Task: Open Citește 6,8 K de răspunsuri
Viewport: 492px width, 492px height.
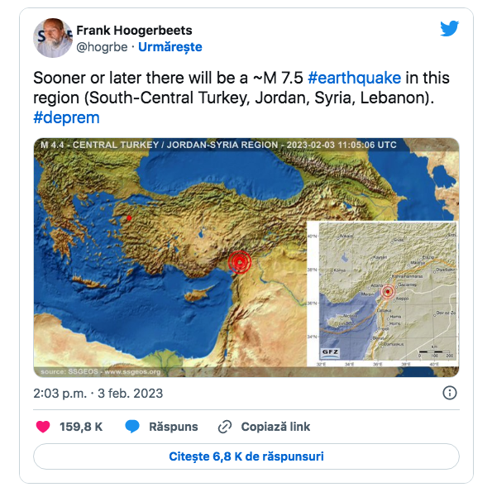Action: tap(246, 456)
